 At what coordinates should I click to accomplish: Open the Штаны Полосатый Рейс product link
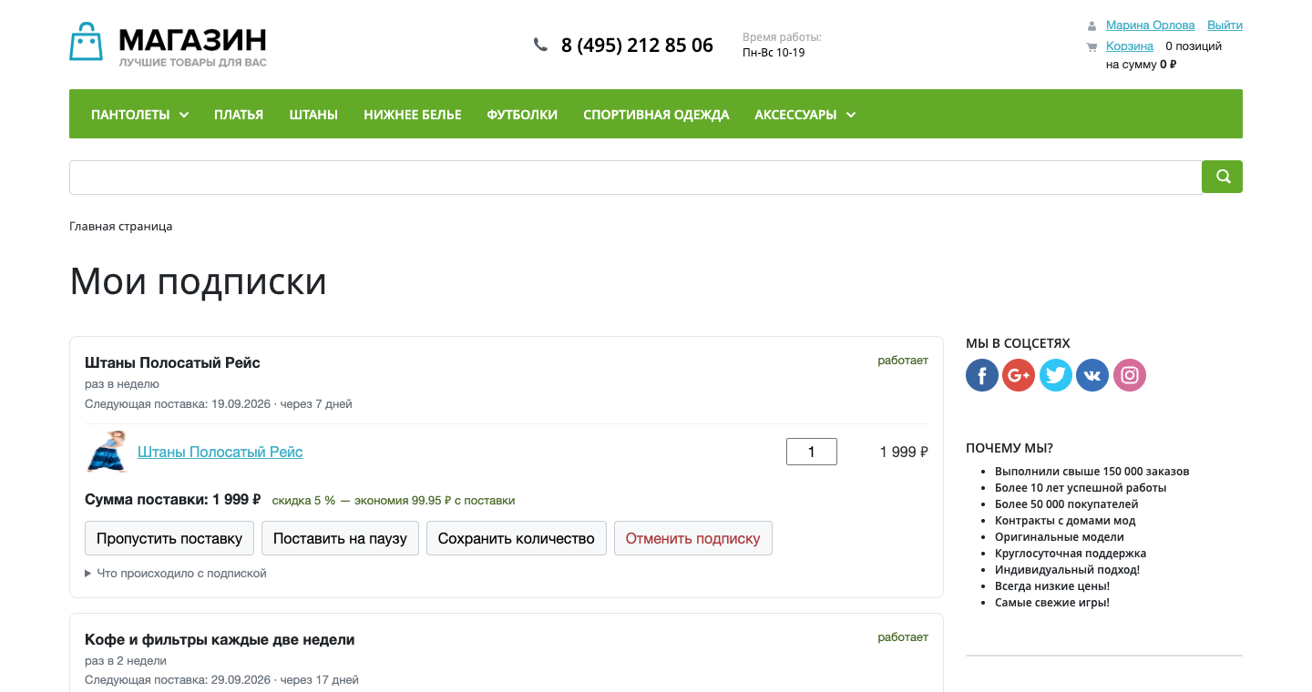220,452
